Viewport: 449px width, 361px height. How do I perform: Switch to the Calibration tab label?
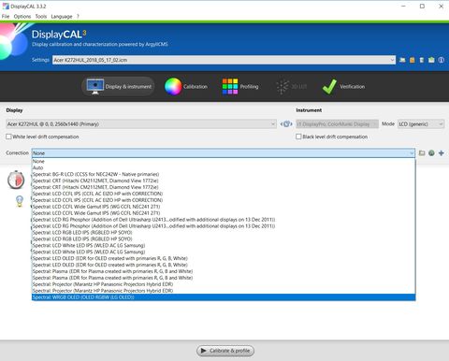click(x=196, y=87)
